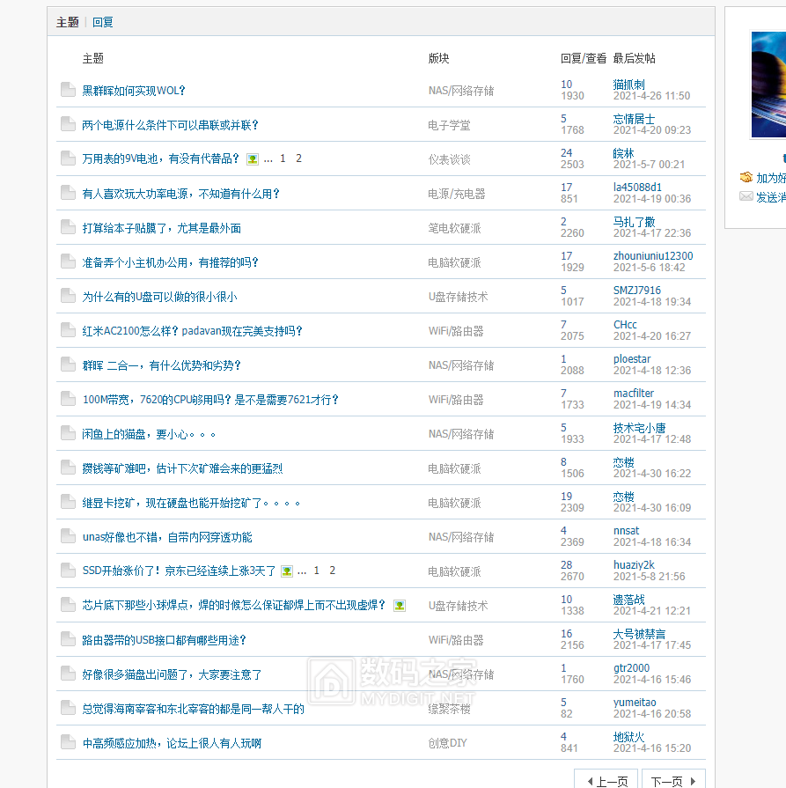Image resolution: width=786 pixels, height=788 pixels.
Task: Click 加为好友 add friend icon
Action: click(746, 178)
